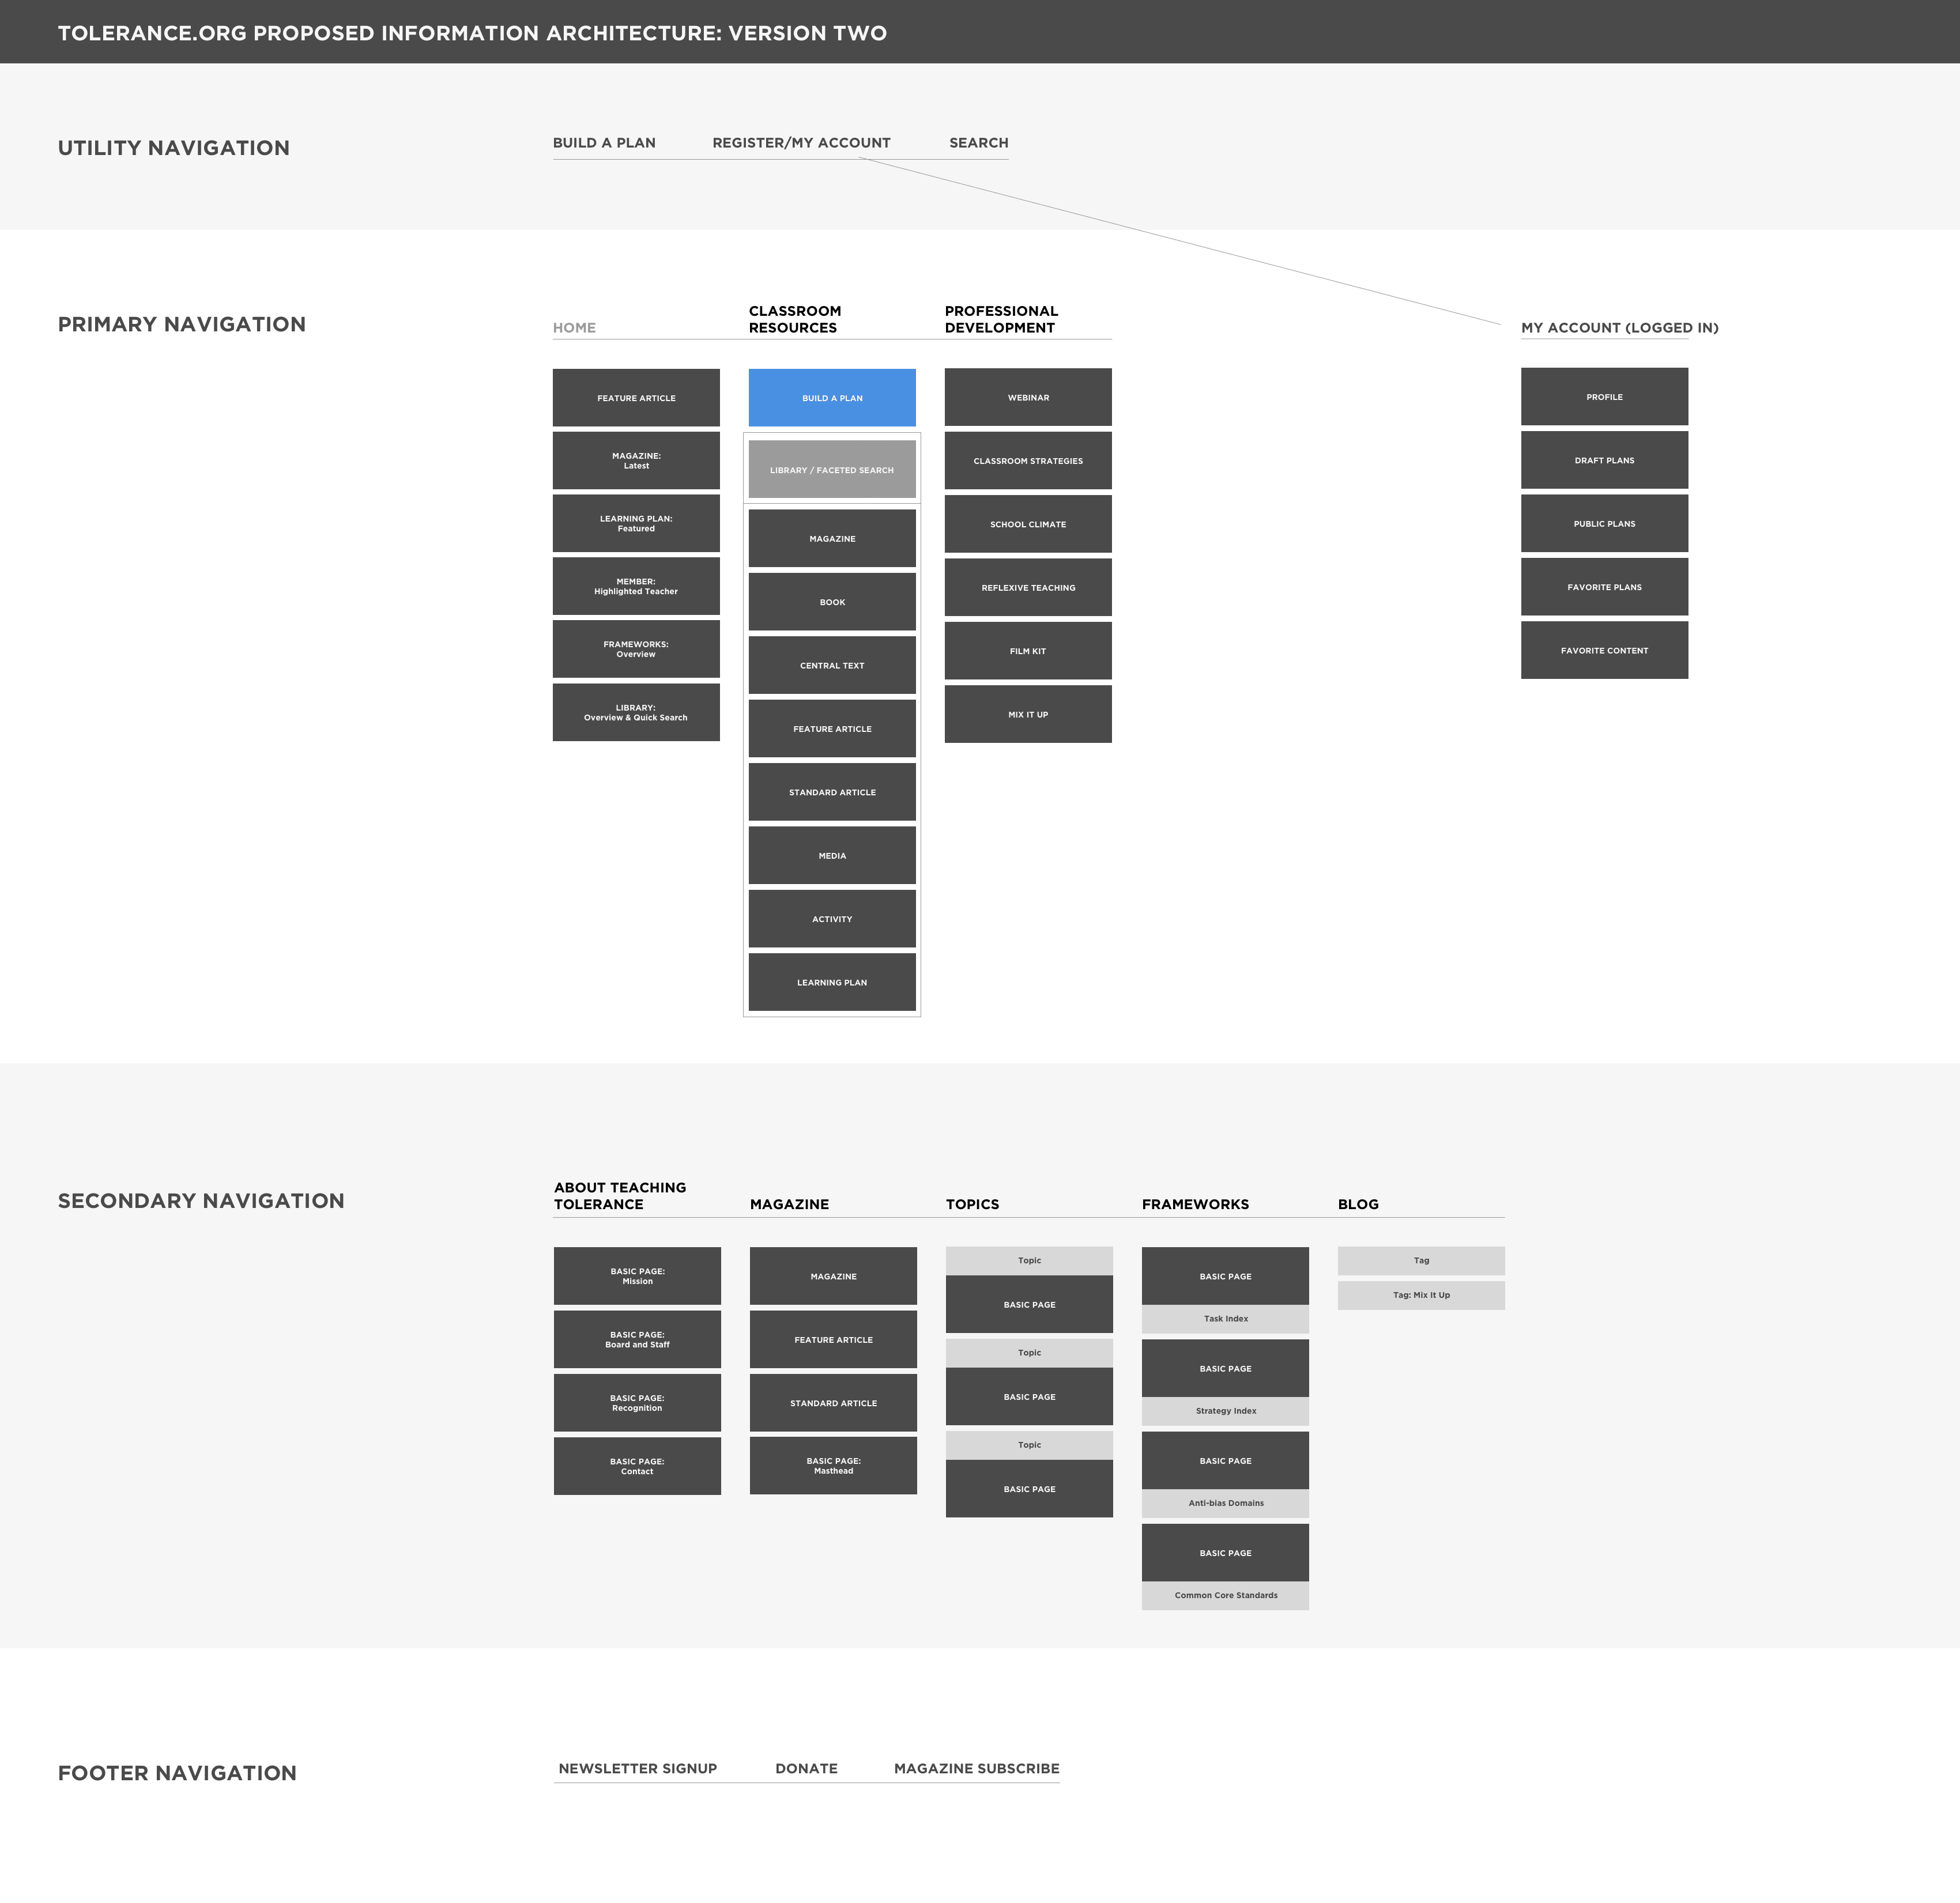Click the Tag: Mix It Up label
This screenshot has width=1960, height=1903.
[1421, 1296]
